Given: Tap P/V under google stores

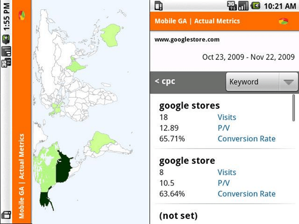Looking at the screenshot, I should (224, 128).
